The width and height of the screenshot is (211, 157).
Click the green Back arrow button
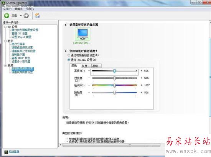click(x=7, y=16)
